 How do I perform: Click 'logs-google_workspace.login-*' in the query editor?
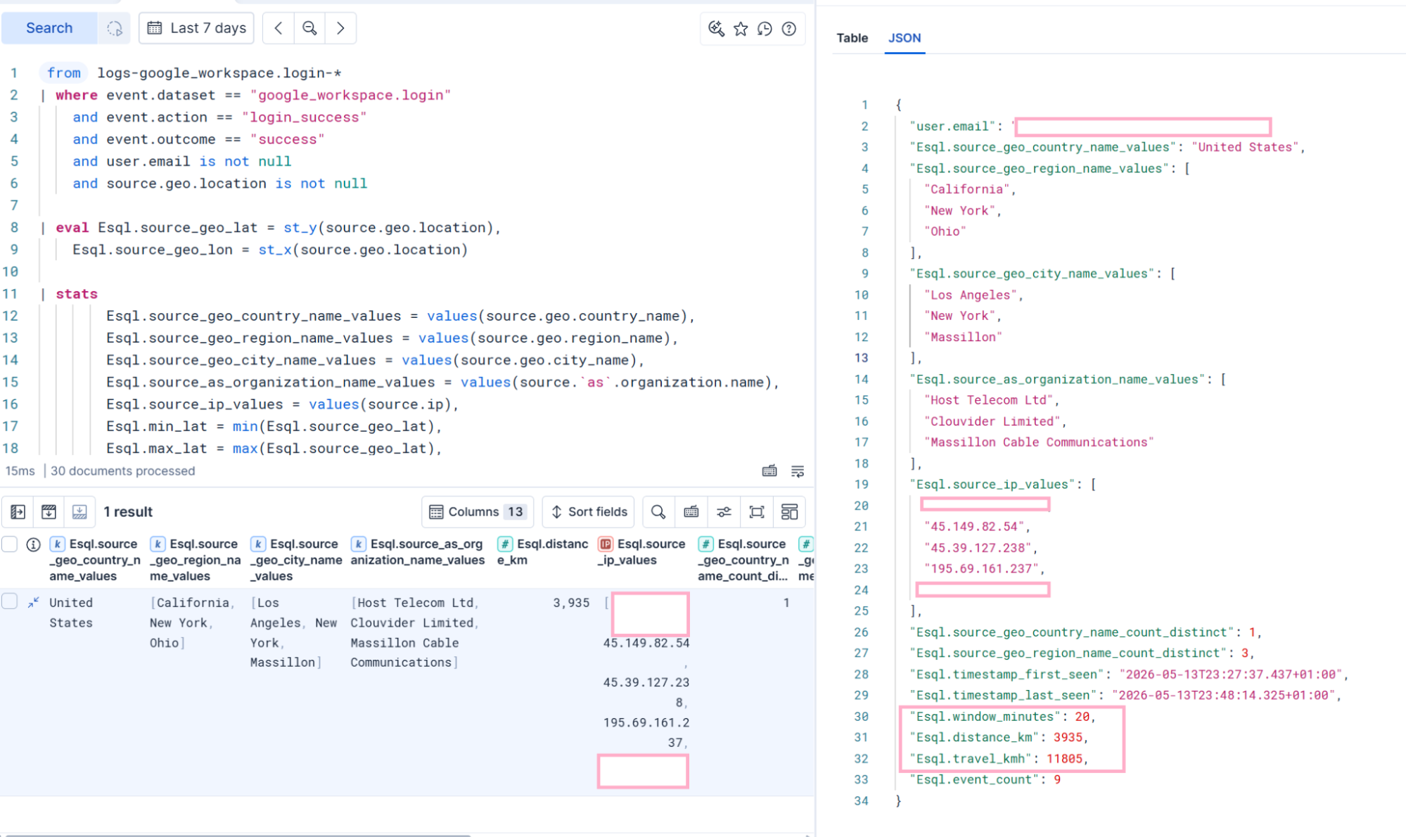pos(219,73)
